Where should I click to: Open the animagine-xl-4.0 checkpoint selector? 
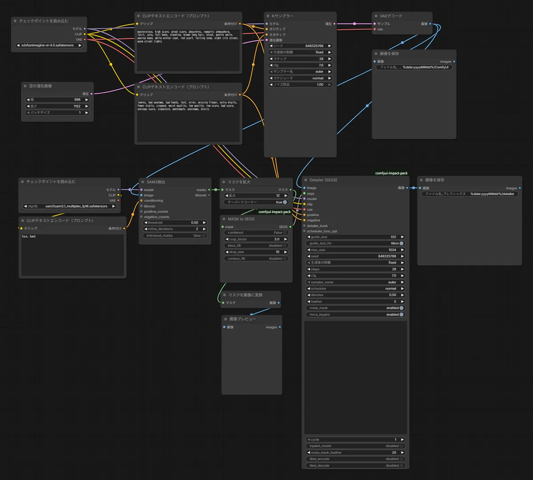click(x=49, y=45)
